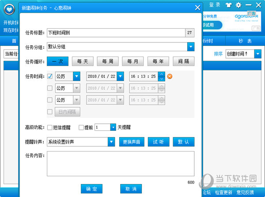The image size is (265, 197).
Task: Click 日内间隔 button
Action: coord(68,112)
